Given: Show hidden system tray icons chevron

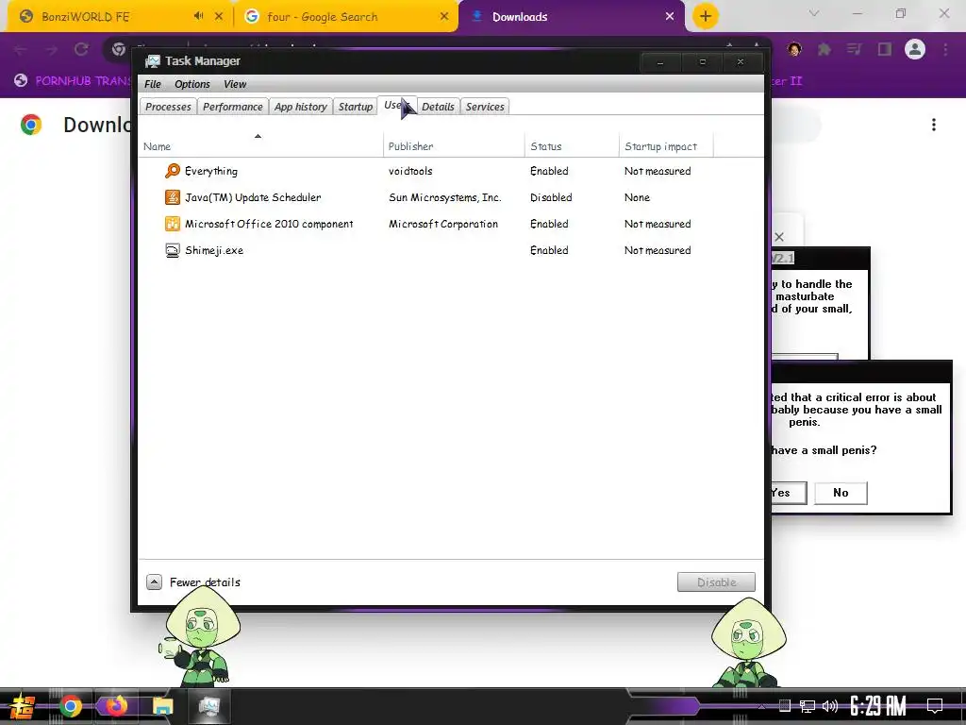Looking at the screenshot, I should click(761, 706).
